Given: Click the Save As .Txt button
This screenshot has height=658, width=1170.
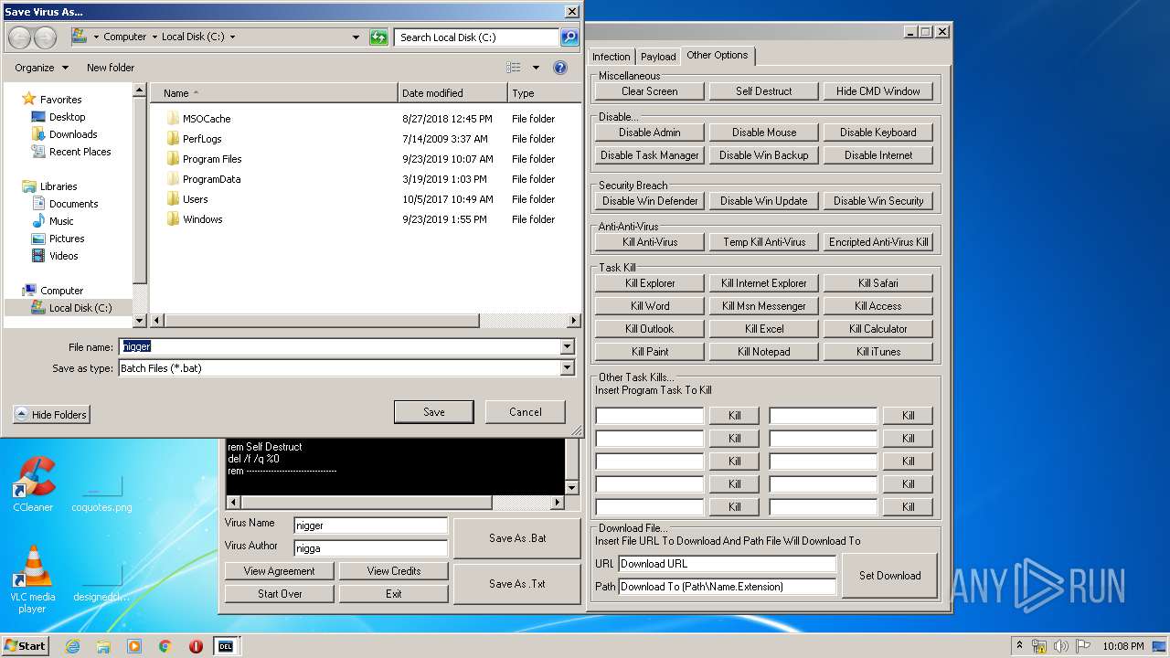Looking at the screenshot, I should (517, 584).
